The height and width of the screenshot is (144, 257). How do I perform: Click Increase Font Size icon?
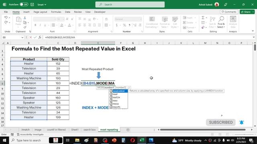click(x=67, y=19)
